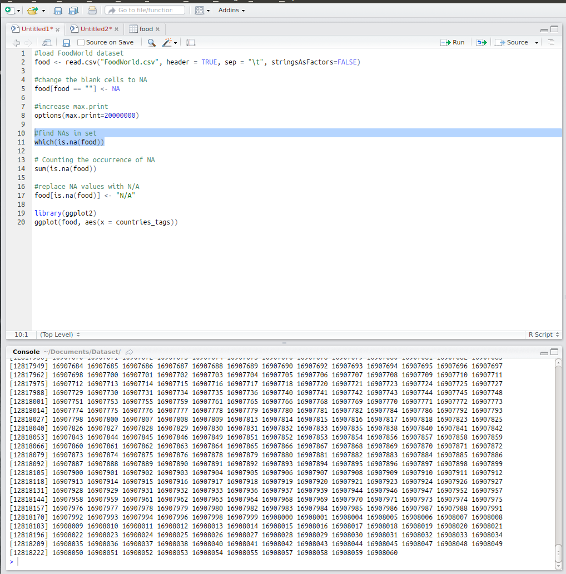
Task: Click the food[food == ""] <- NA line
Action: tap(77, 89)
